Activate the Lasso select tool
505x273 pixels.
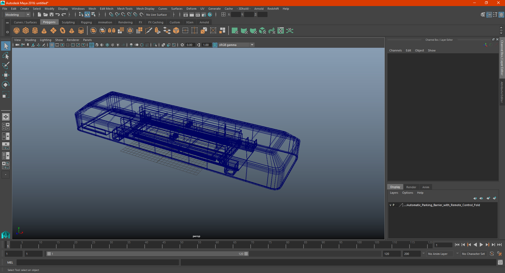[6, 56]
